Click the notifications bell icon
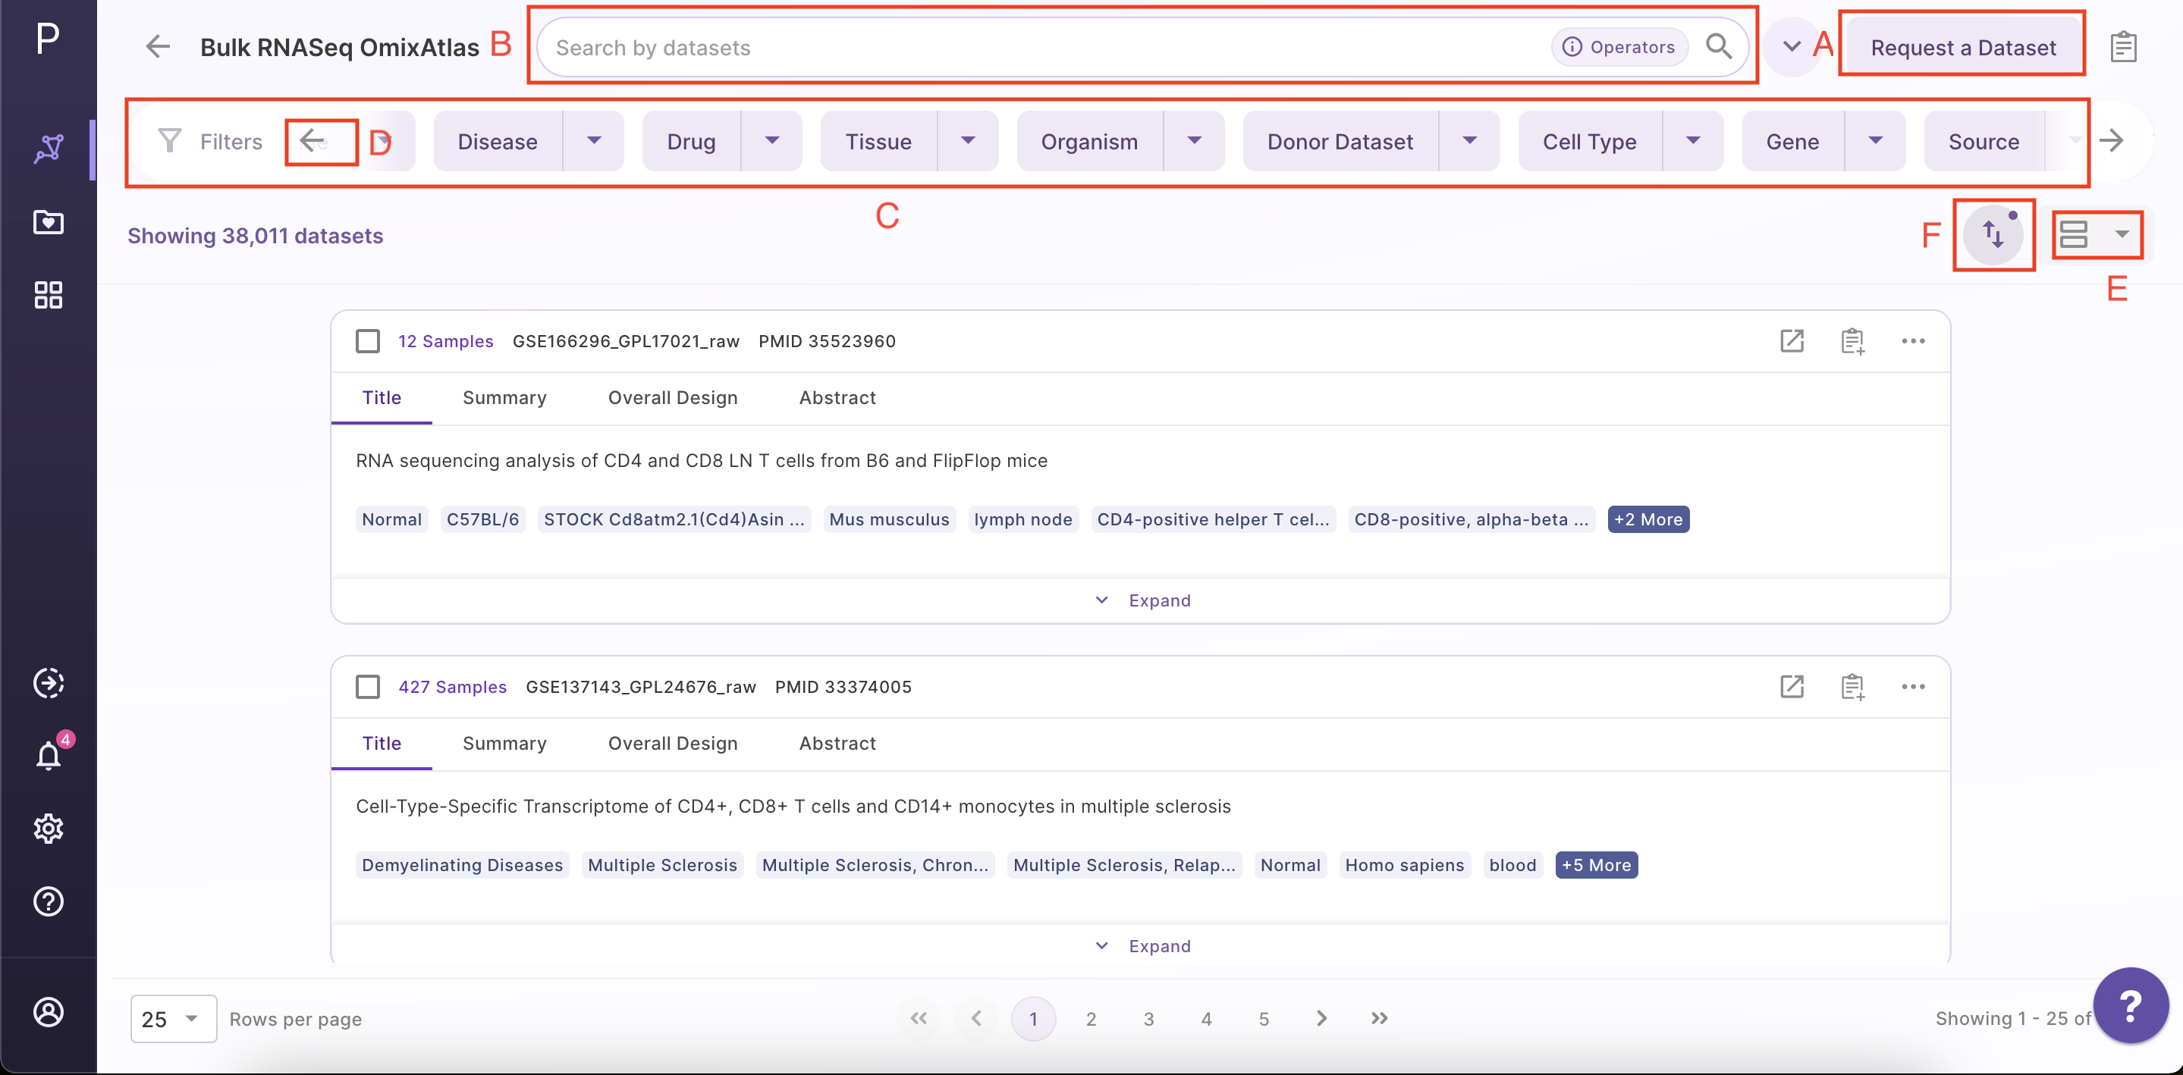The height and width of the screenshot is (1075, 2183). [x=49, y=755]
